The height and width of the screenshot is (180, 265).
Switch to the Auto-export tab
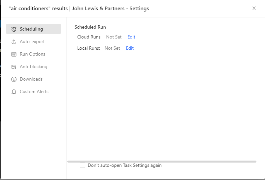pyautogui.click(x=33, y=42)
